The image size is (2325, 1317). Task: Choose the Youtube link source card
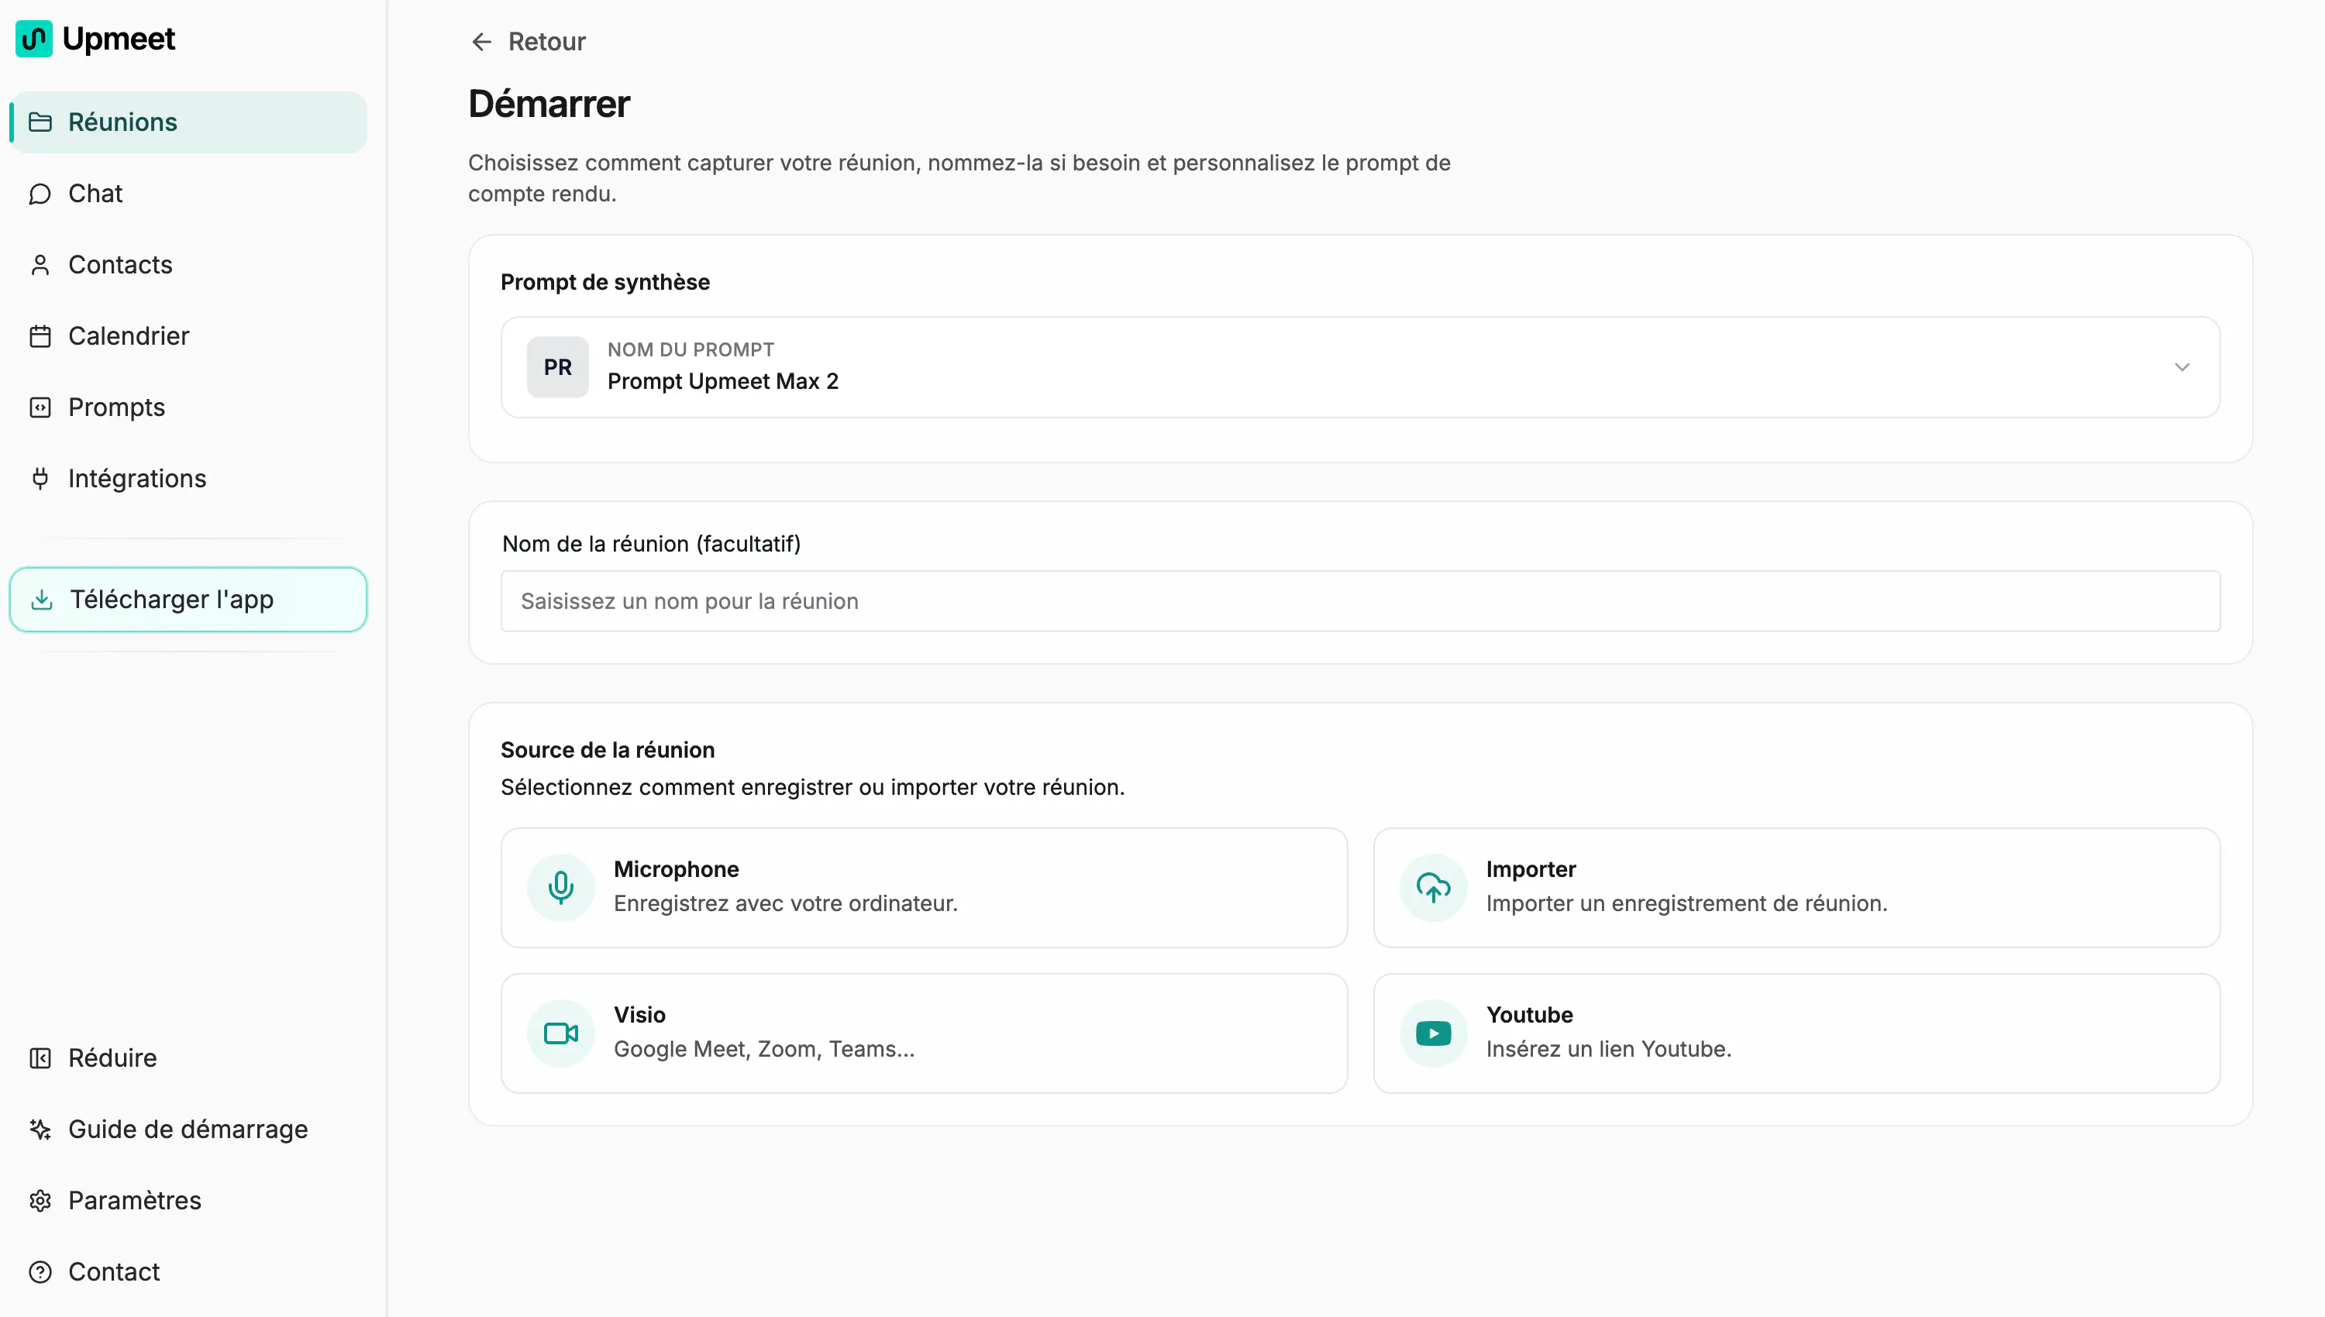[x=1796, y=1033]
